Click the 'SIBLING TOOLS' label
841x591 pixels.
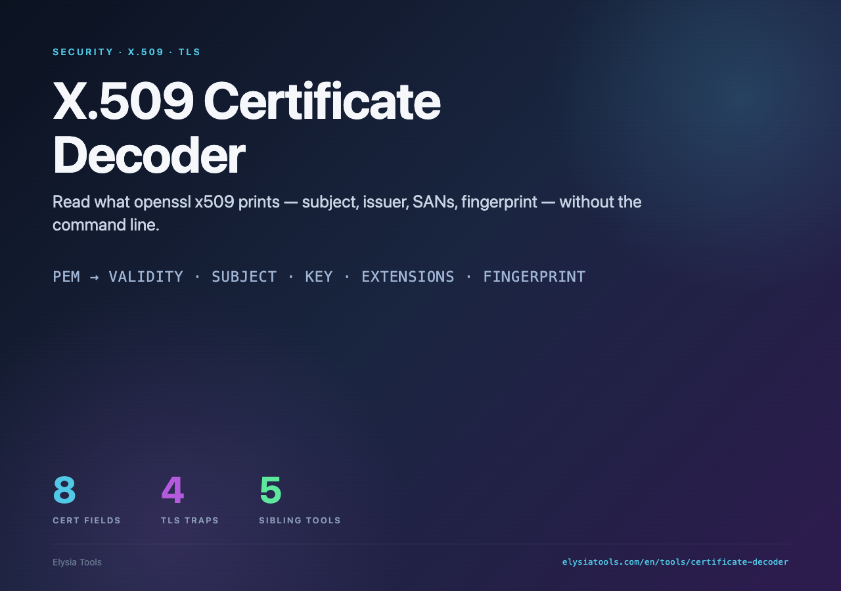coord(300,521)
